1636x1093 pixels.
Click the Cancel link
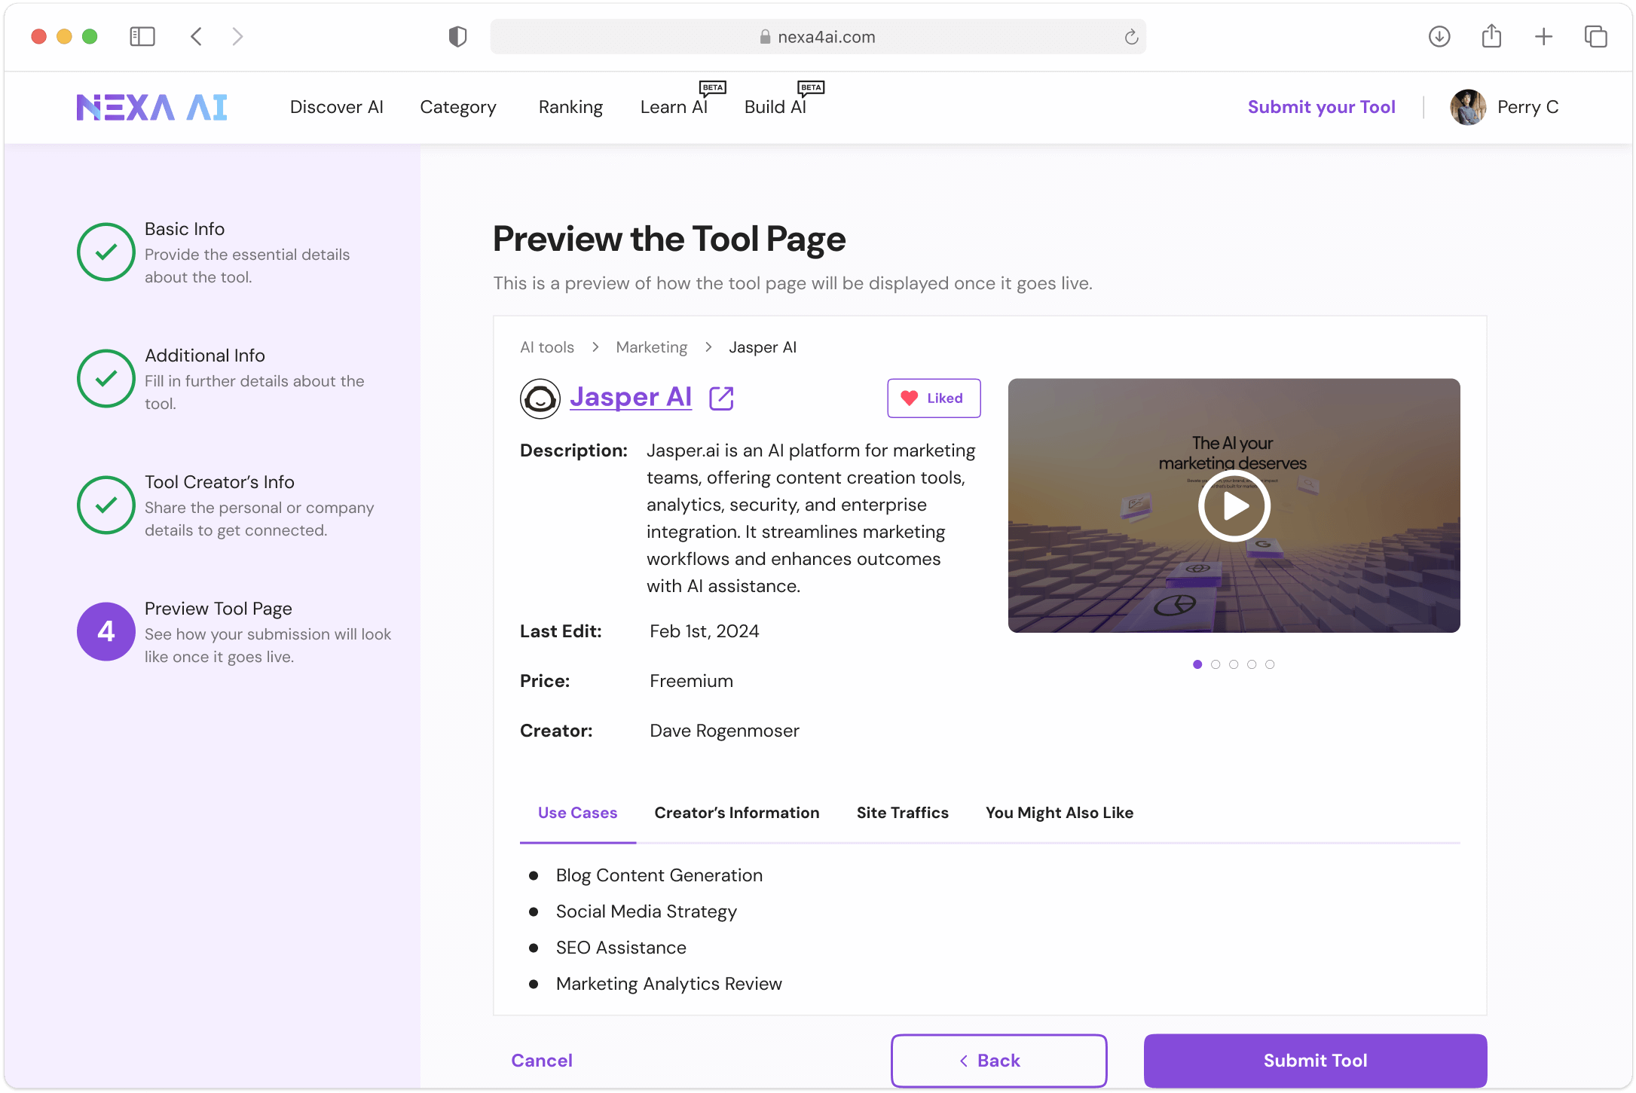(542, 1061)
